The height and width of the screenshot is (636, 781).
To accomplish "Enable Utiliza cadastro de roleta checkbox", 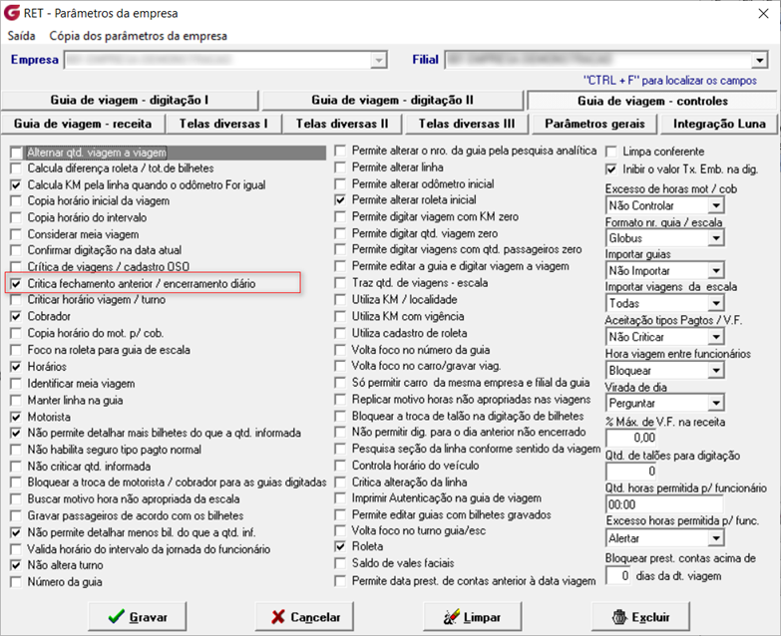I will tap(340, 333).
